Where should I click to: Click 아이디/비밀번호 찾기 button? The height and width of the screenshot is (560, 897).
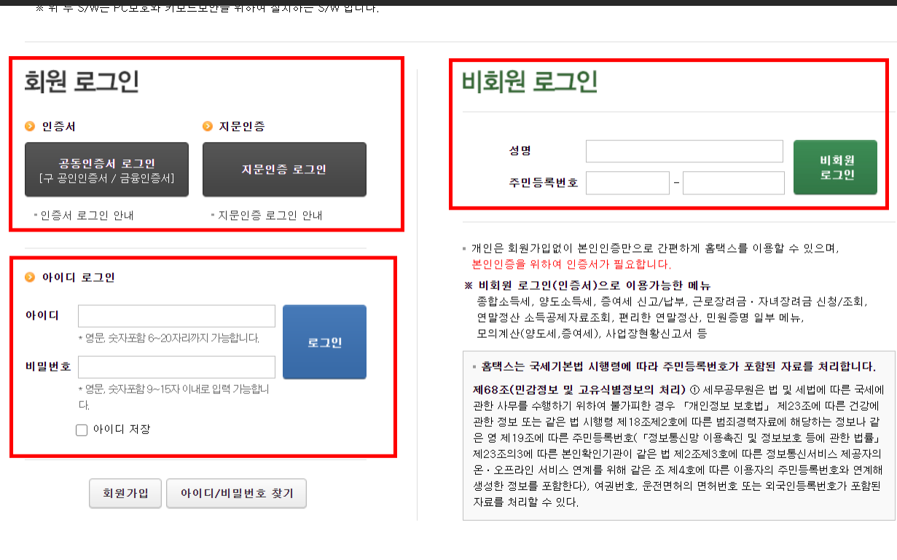click(237, 493)
